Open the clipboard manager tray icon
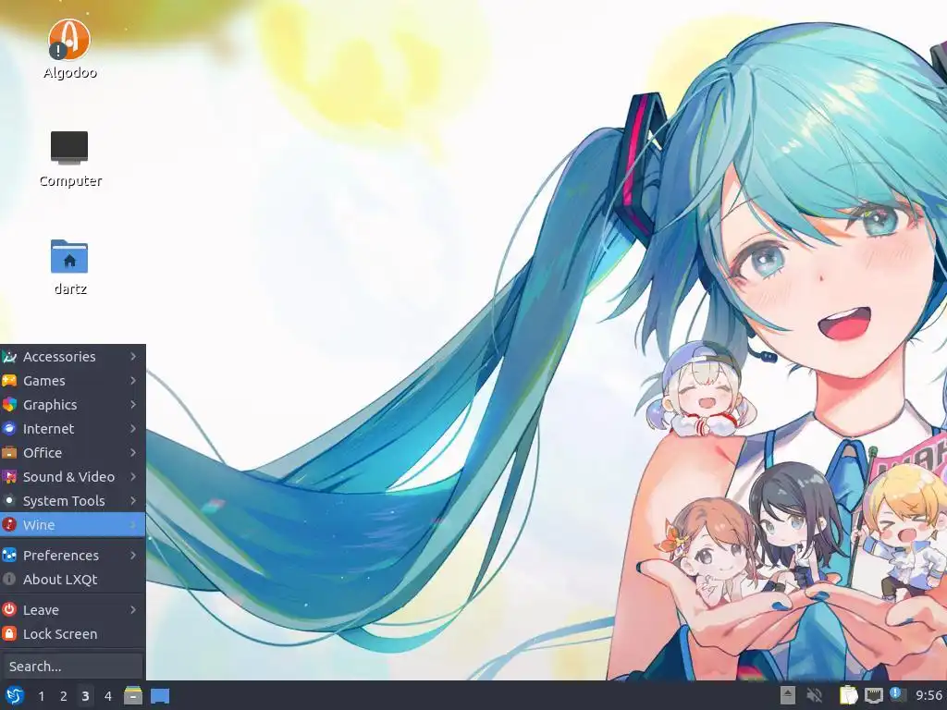947x710 pixels. click(849, 695)
